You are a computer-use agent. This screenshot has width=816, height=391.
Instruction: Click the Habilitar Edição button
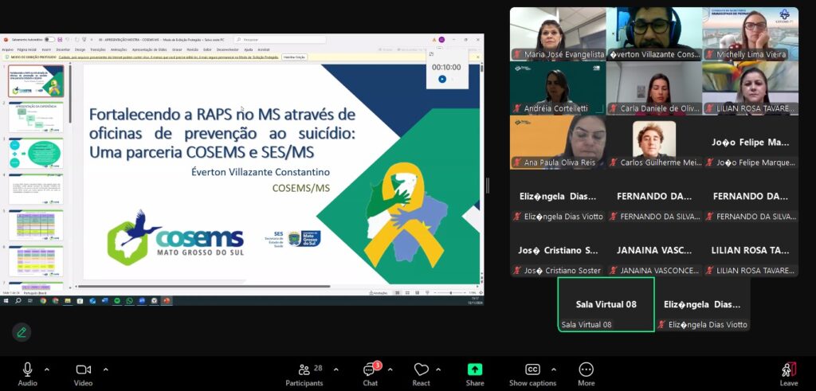pyautogui.click(x=293, y=57)
